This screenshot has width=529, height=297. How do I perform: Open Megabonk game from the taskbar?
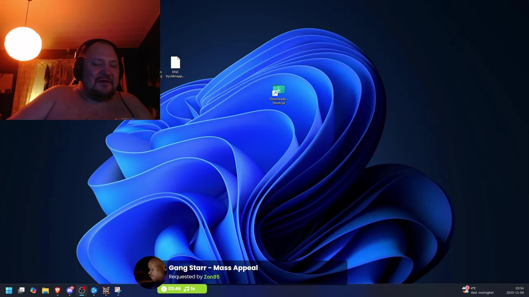(106, 290)
